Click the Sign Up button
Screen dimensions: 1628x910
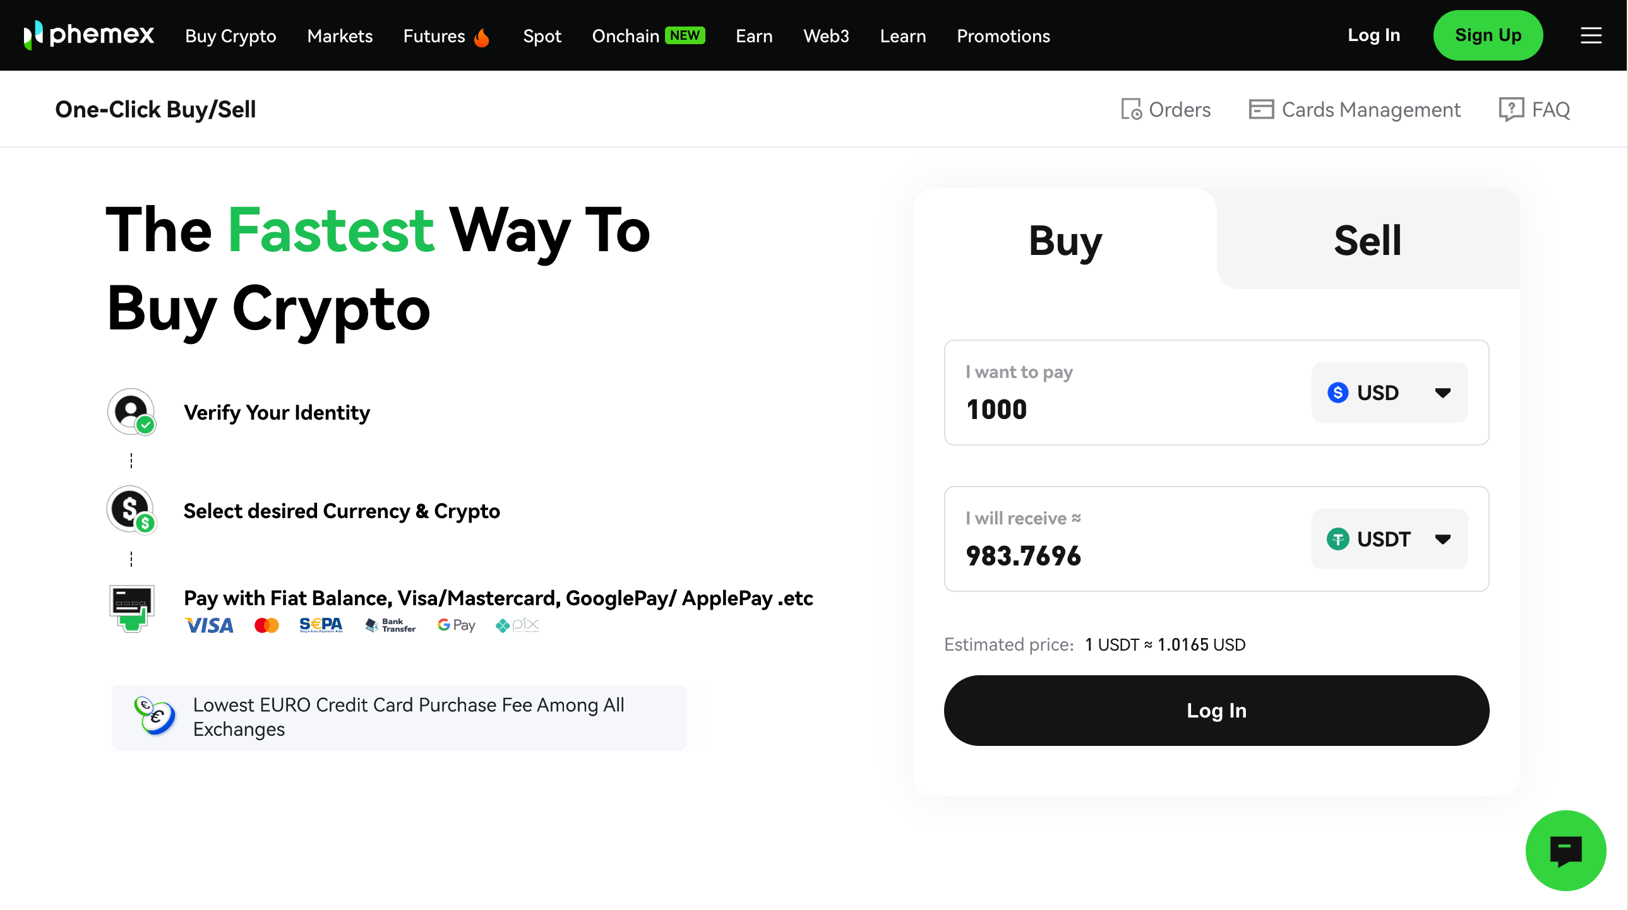pyautogui.click(x=1488, y=35)
